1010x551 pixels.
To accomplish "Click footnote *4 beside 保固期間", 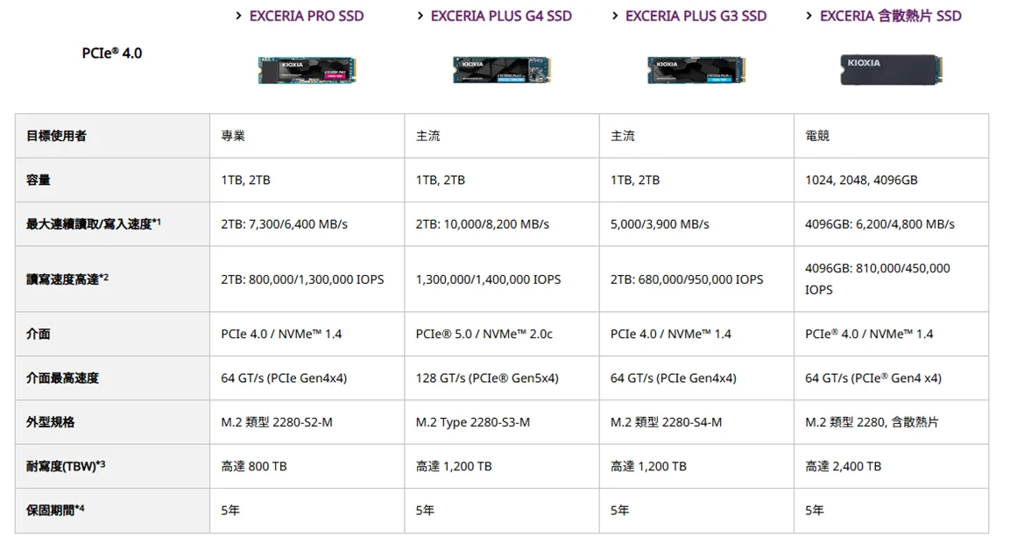I will coord(80,508).
